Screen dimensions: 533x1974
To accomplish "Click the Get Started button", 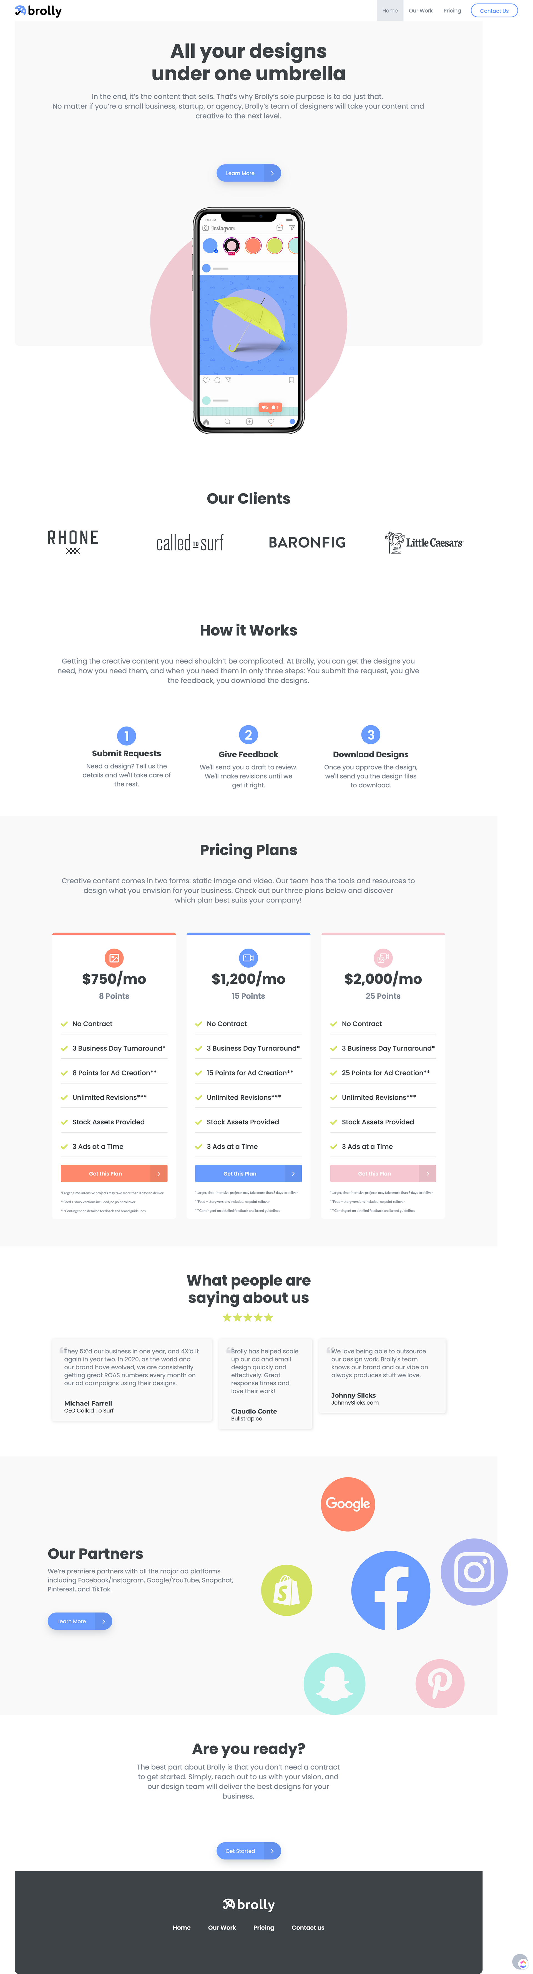I will coord(248,1851).
